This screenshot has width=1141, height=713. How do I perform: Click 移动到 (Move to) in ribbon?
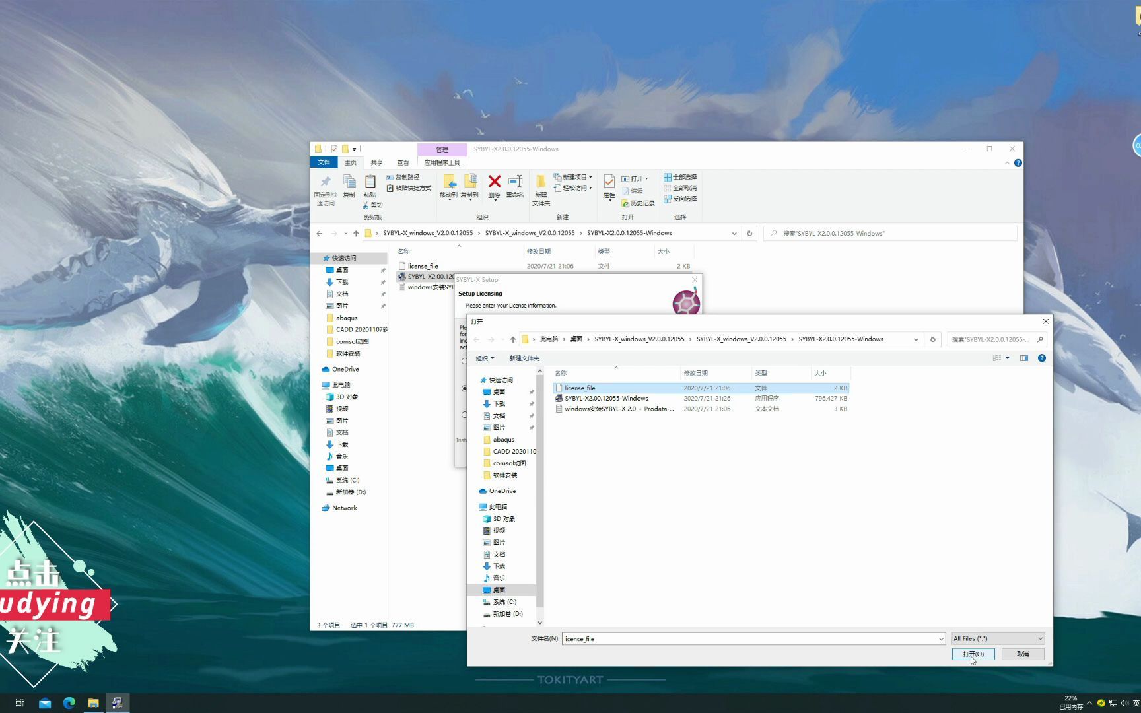(448, 186)
